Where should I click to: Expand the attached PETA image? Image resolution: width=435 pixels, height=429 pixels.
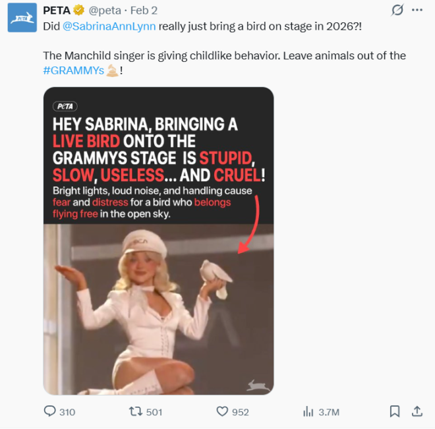[158, 297]
